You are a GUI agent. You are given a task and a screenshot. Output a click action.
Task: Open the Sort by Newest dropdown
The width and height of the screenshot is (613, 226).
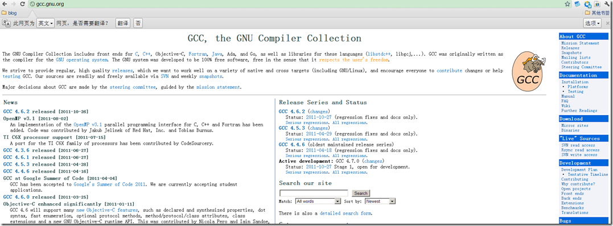point(380,202)
